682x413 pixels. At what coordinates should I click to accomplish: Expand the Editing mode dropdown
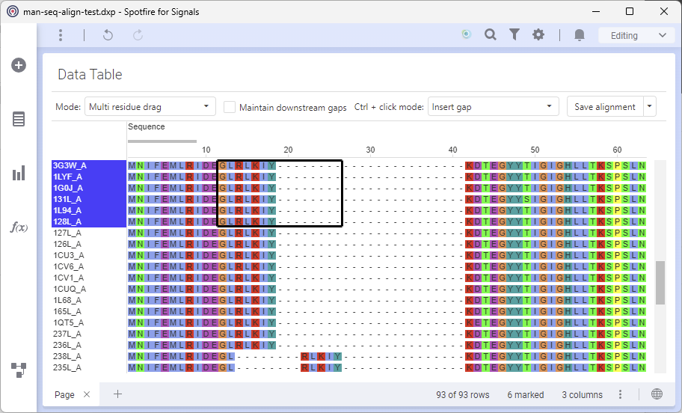(636, 35)
